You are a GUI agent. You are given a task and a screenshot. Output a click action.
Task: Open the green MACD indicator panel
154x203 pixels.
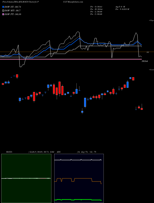tap(26, 178)
